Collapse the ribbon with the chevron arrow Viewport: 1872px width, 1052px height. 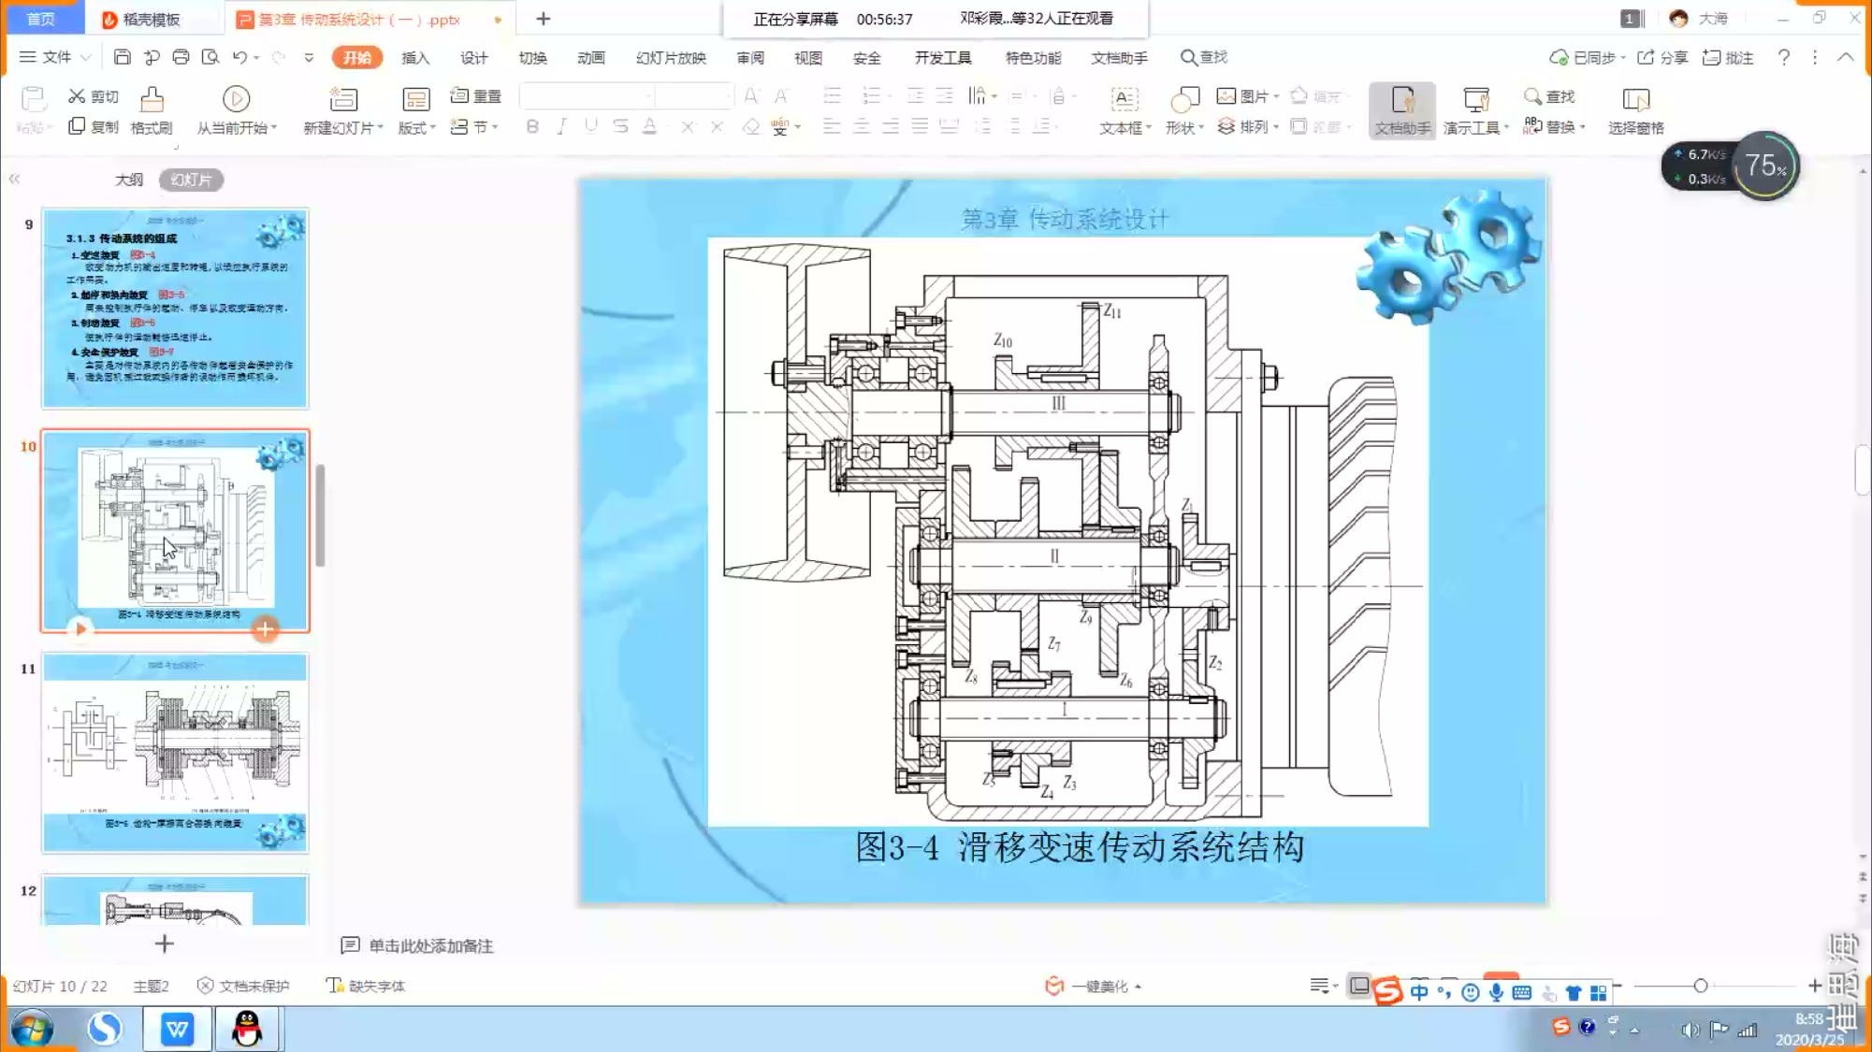click(1845, 57)
